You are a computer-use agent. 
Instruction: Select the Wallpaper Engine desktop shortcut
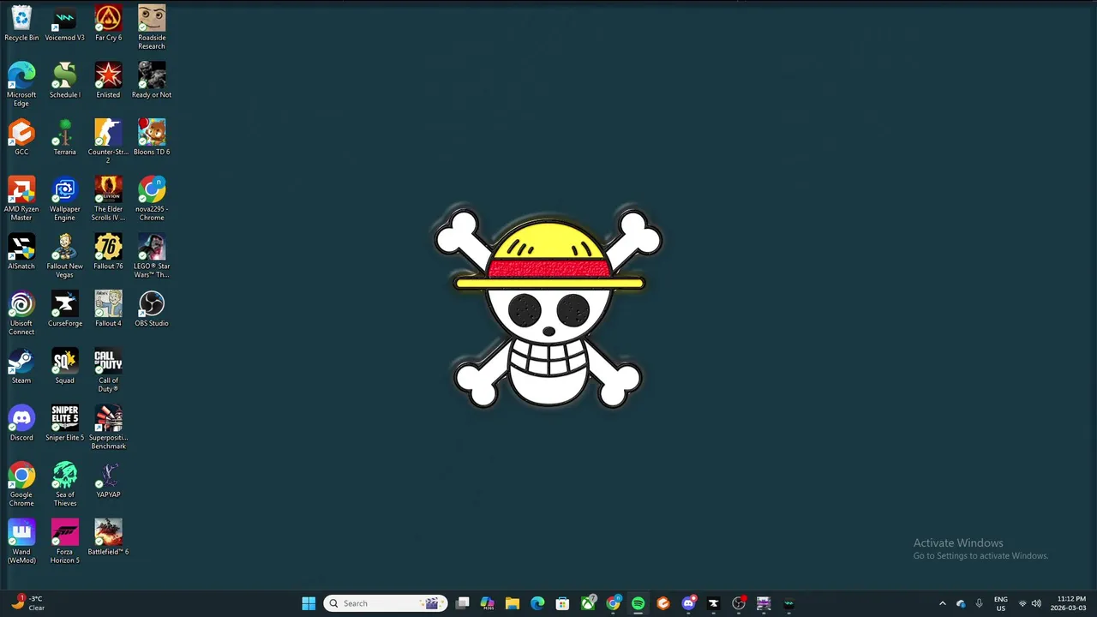tap(64, 199)
